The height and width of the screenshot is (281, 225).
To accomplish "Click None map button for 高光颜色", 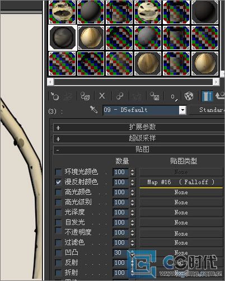I will point(181,192).
